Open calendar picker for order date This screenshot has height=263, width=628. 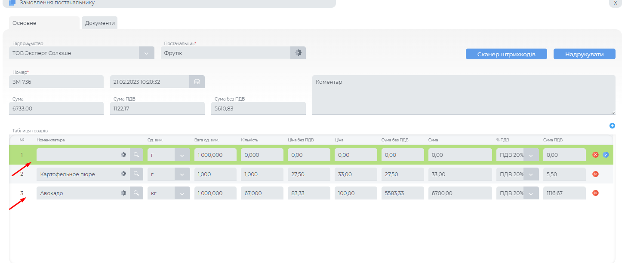197,82
